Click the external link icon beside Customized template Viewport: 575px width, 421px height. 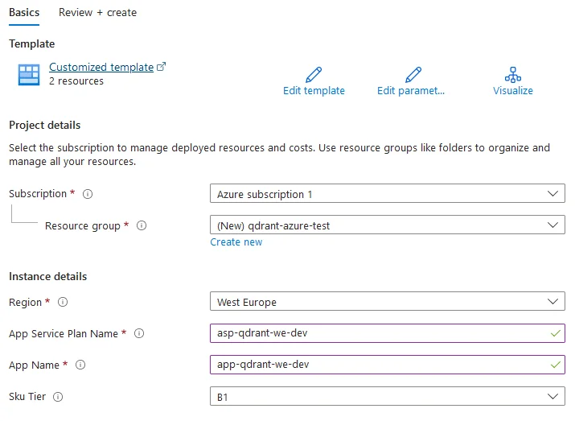[x=161, y=67]
